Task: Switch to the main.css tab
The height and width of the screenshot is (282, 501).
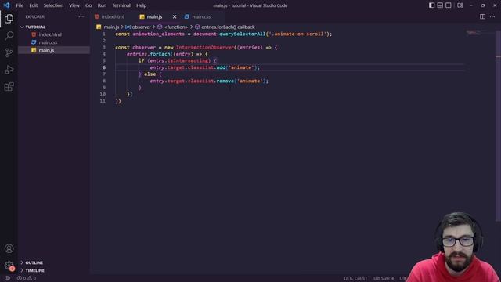Action: 201,16
